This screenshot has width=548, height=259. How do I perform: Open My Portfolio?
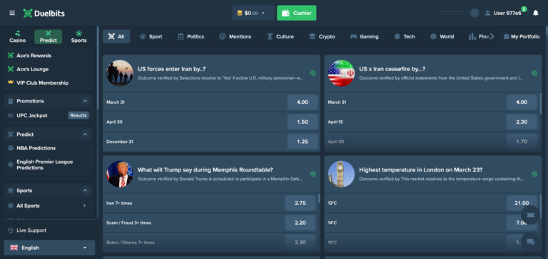coord(522,36)
